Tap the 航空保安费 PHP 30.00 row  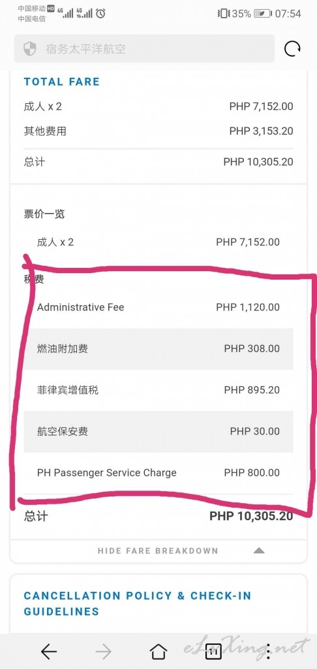158,431
